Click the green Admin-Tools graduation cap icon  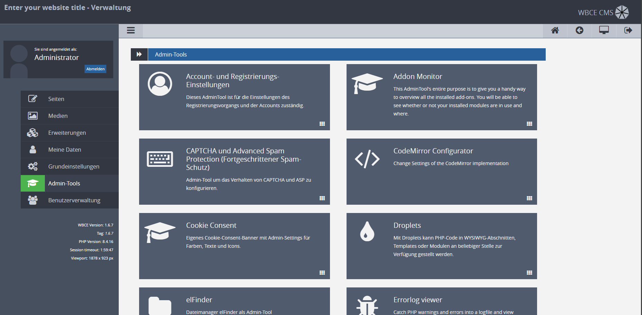33,183
